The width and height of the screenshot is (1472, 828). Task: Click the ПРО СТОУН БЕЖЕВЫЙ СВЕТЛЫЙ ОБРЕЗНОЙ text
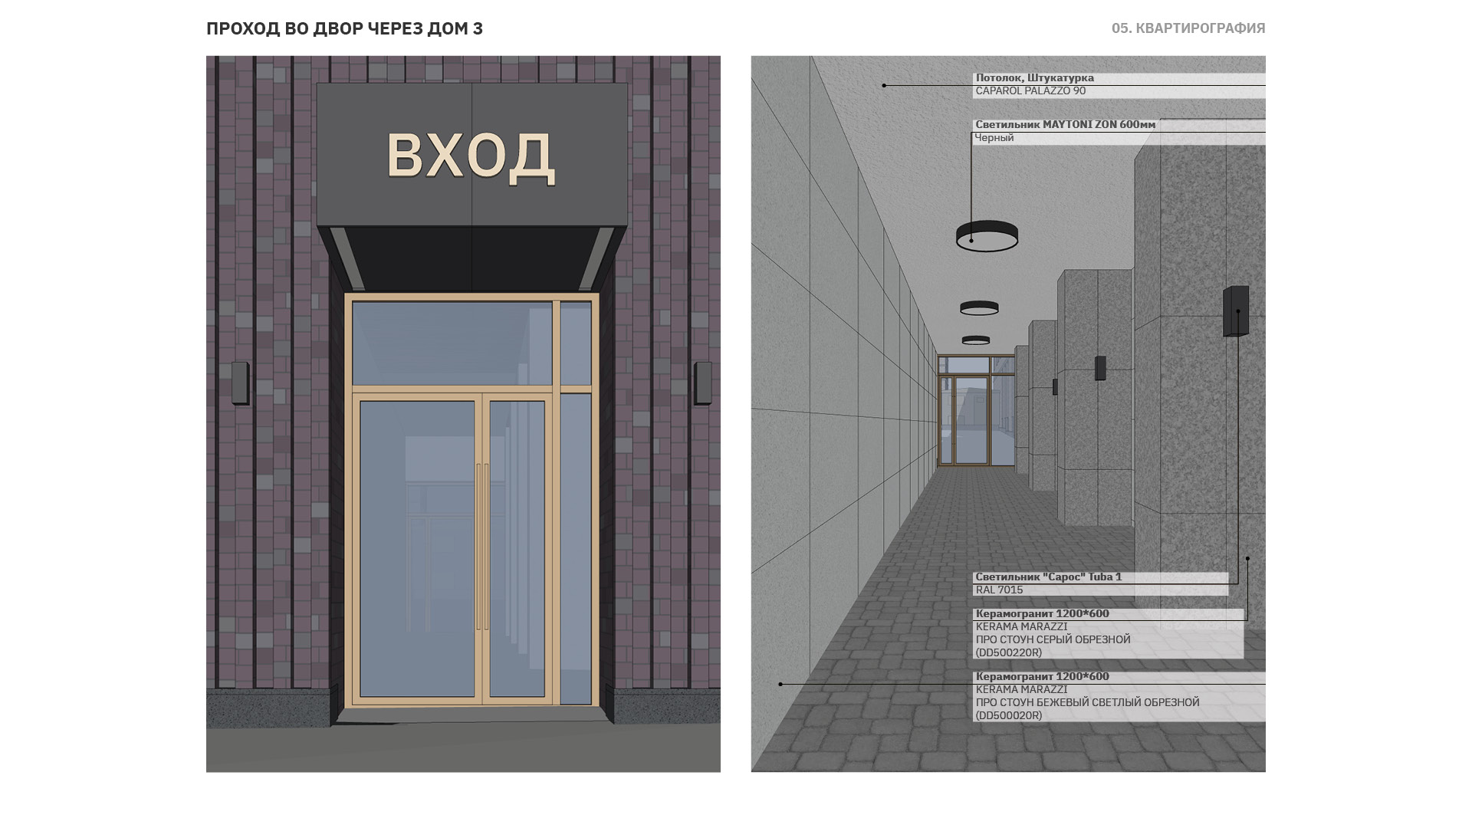pos(1087,702)
